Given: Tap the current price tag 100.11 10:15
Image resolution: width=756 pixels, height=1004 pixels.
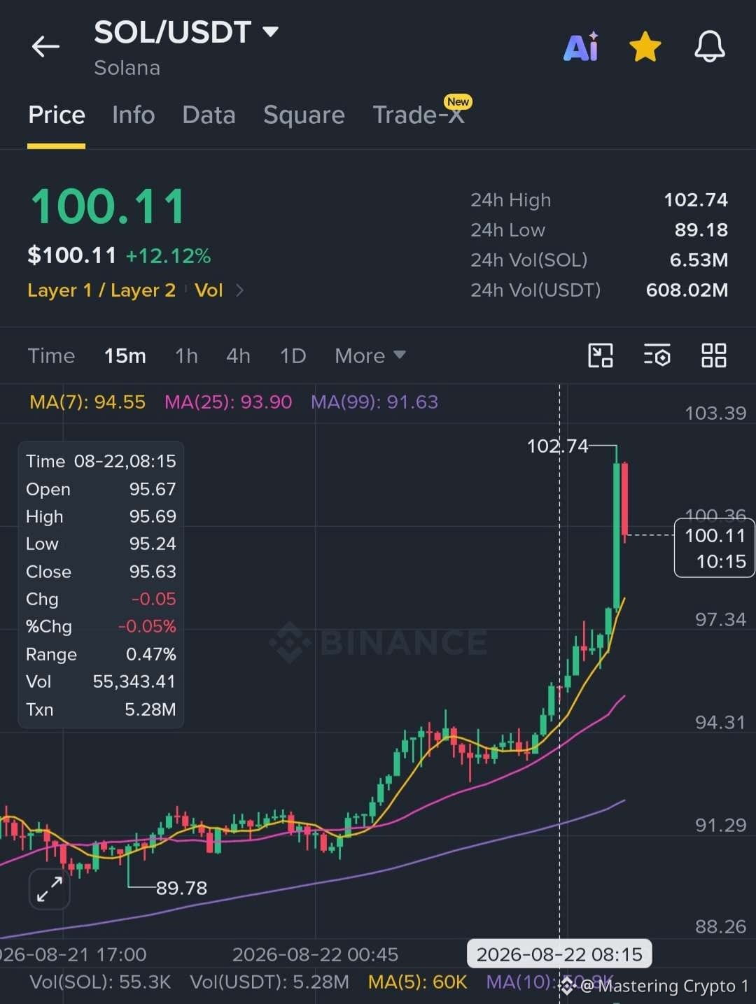Looking at the screenshot, I should tap(715, 548).
